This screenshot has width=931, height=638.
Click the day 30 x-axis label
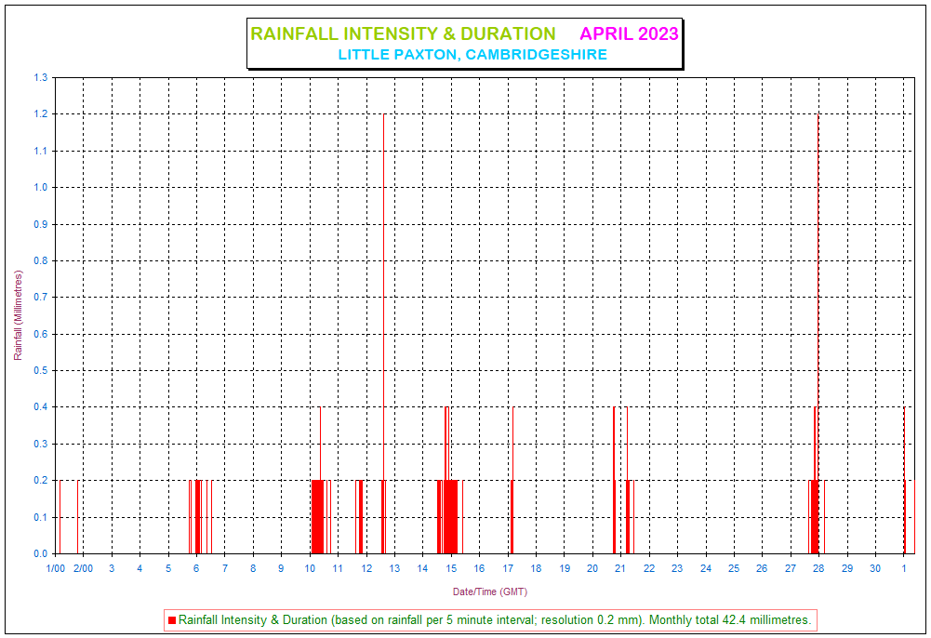(875, 568)
